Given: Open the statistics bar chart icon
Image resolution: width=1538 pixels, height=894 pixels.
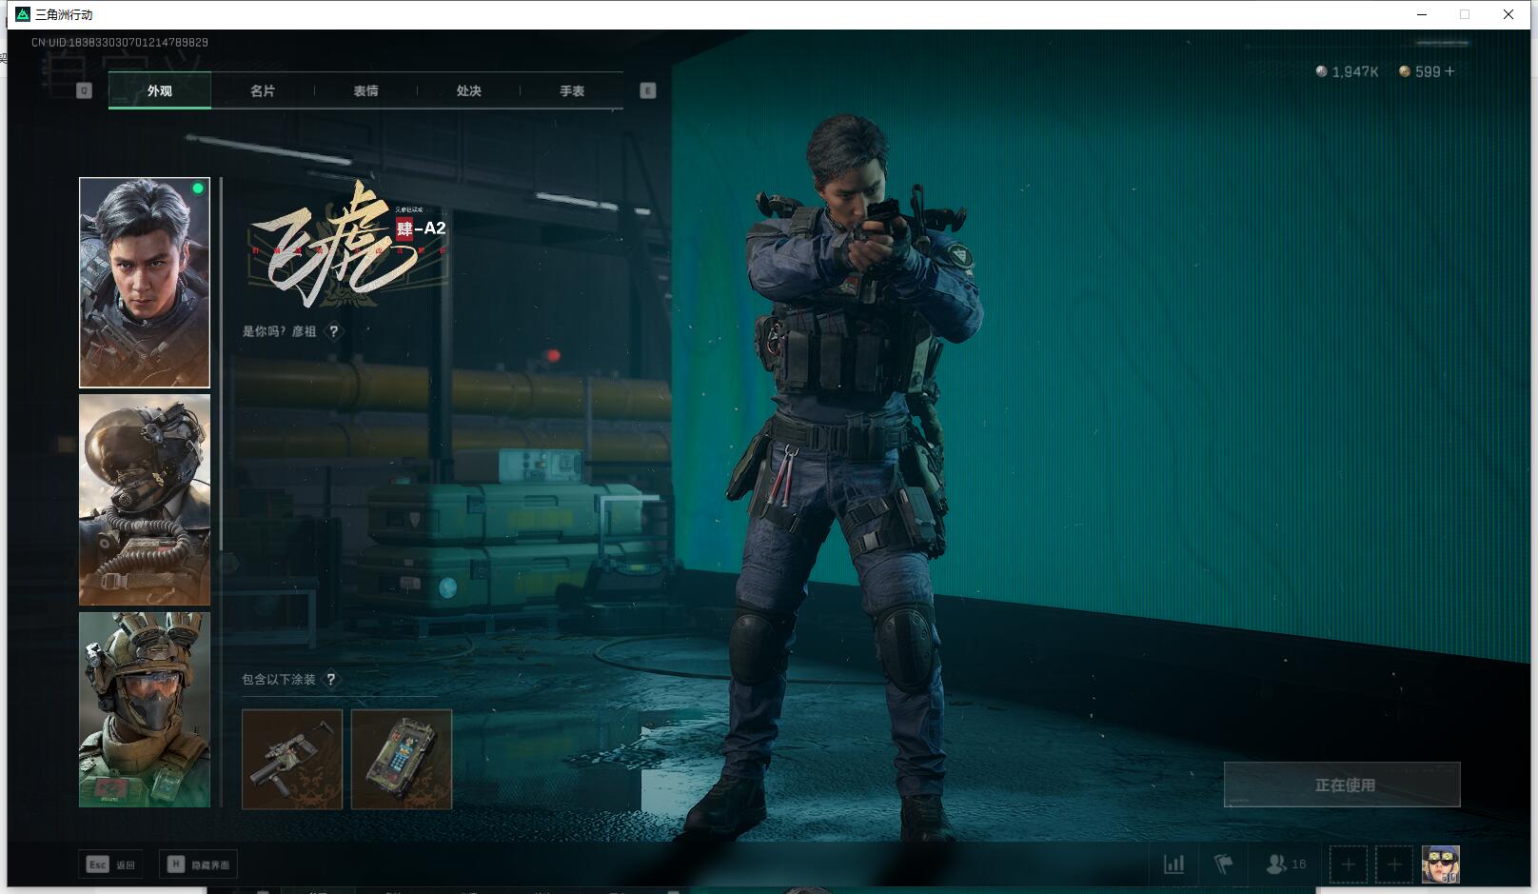Looking at the screenshot, I should coord(1174,864).
